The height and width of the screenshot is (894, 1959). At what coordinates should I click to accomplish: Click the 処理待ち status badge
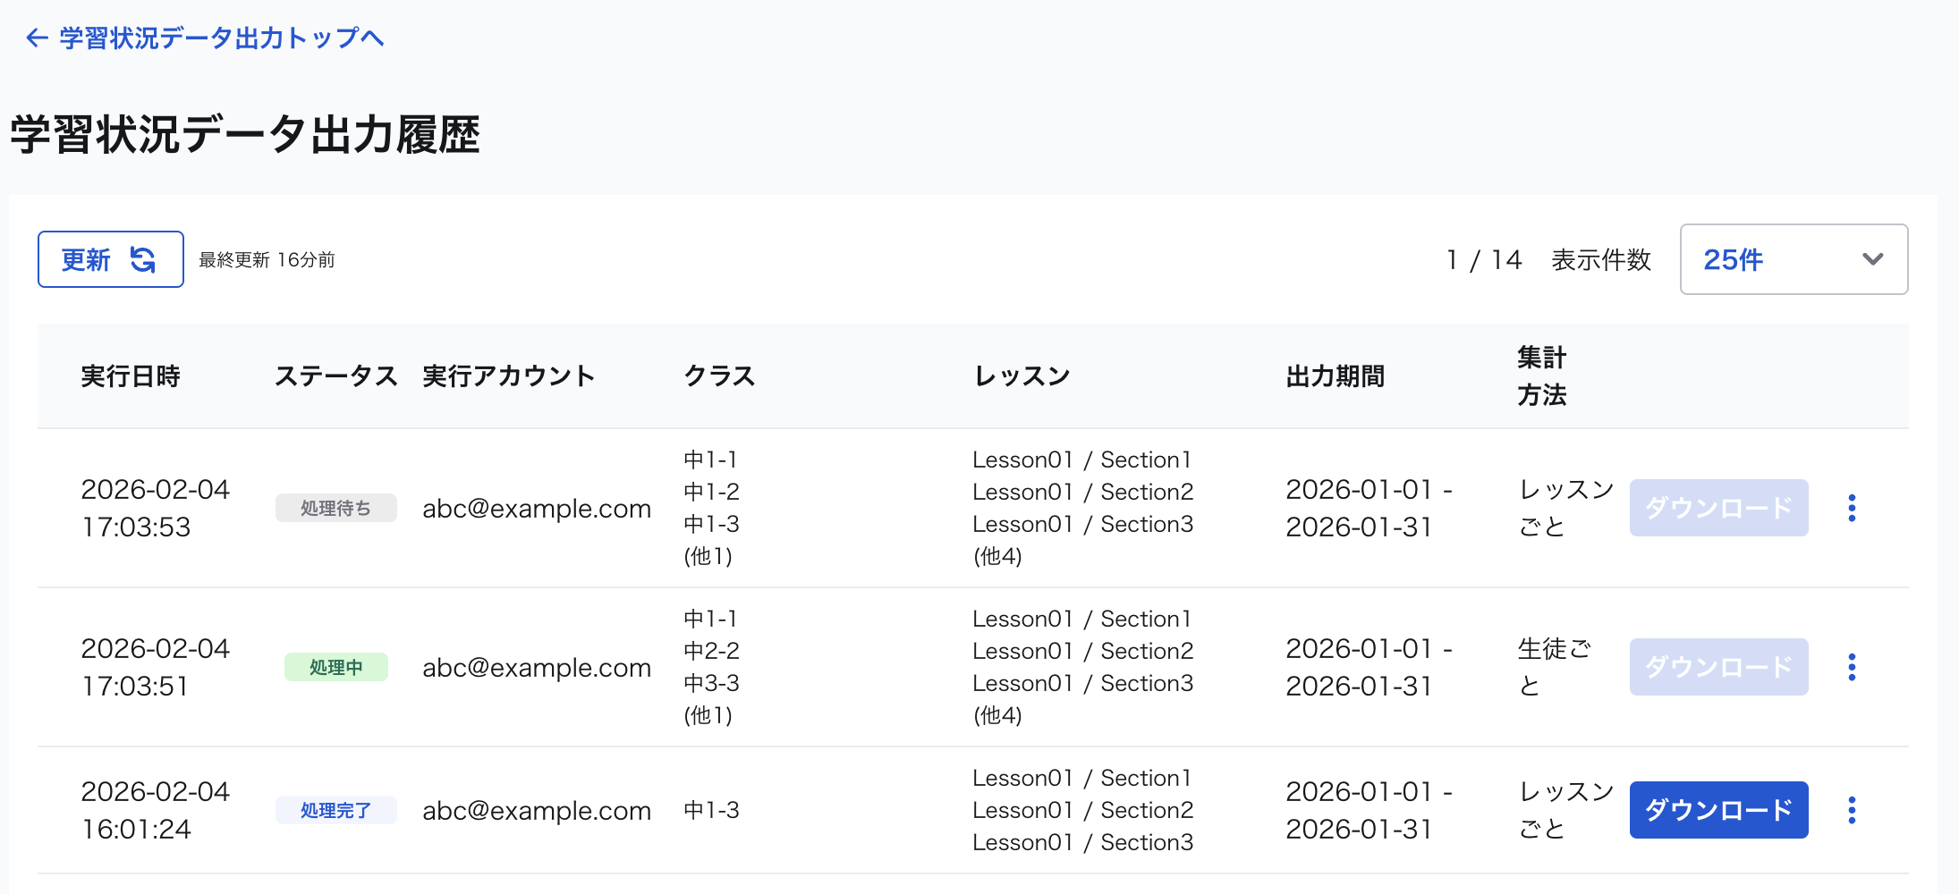335,508
